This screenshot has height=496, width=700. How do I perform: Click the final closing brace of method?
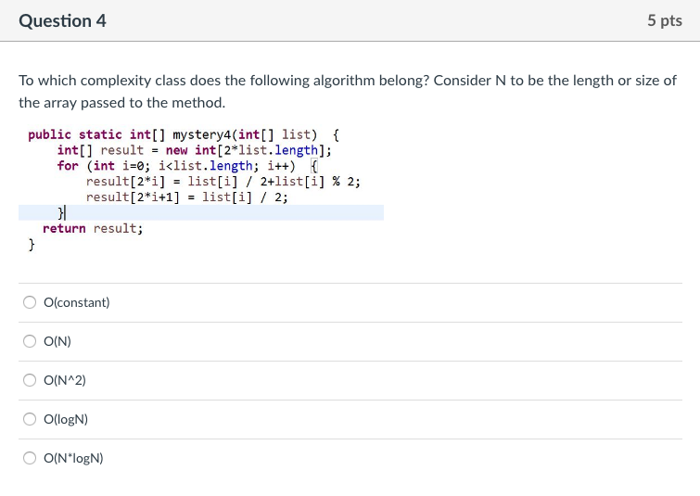[x=32, y=245]
